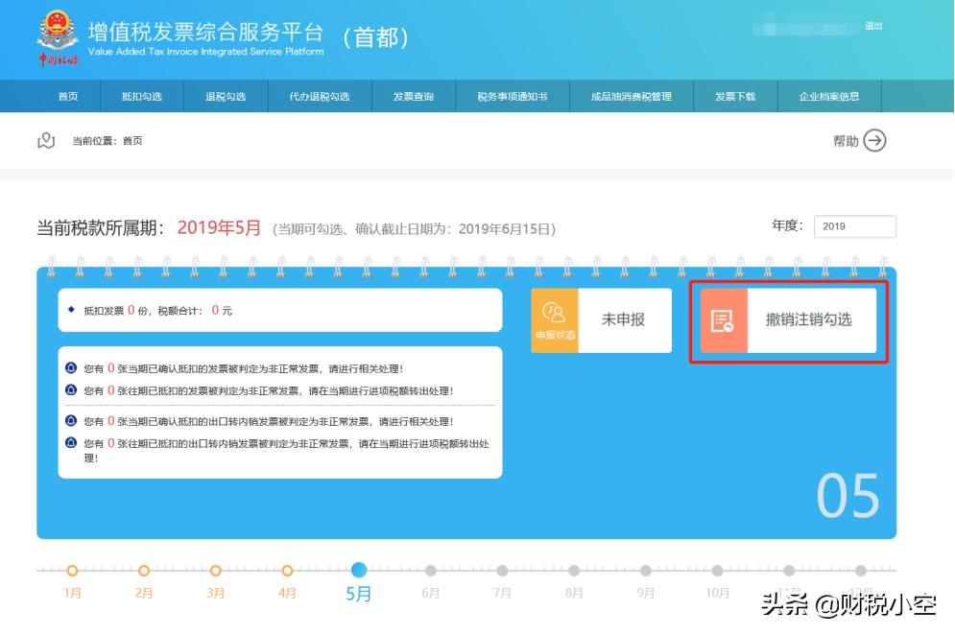The image size is (955, 635).
Task: Click the 年度 input showing 2019
Action: pos(854,226)
